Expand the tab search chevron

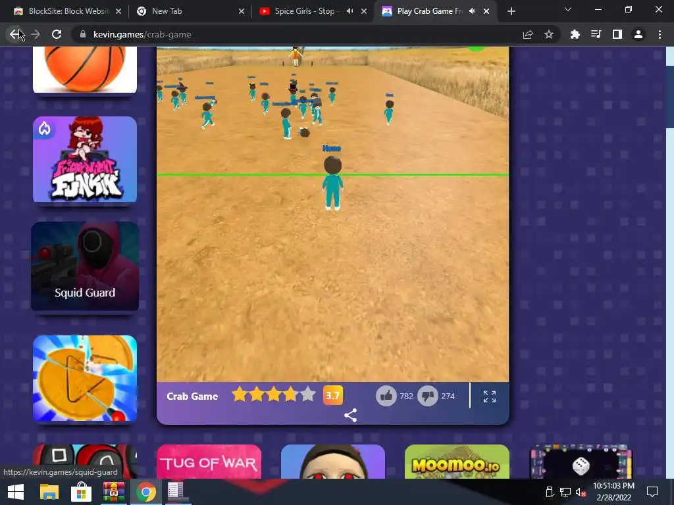pyautogui.click(x=568, y=9)
